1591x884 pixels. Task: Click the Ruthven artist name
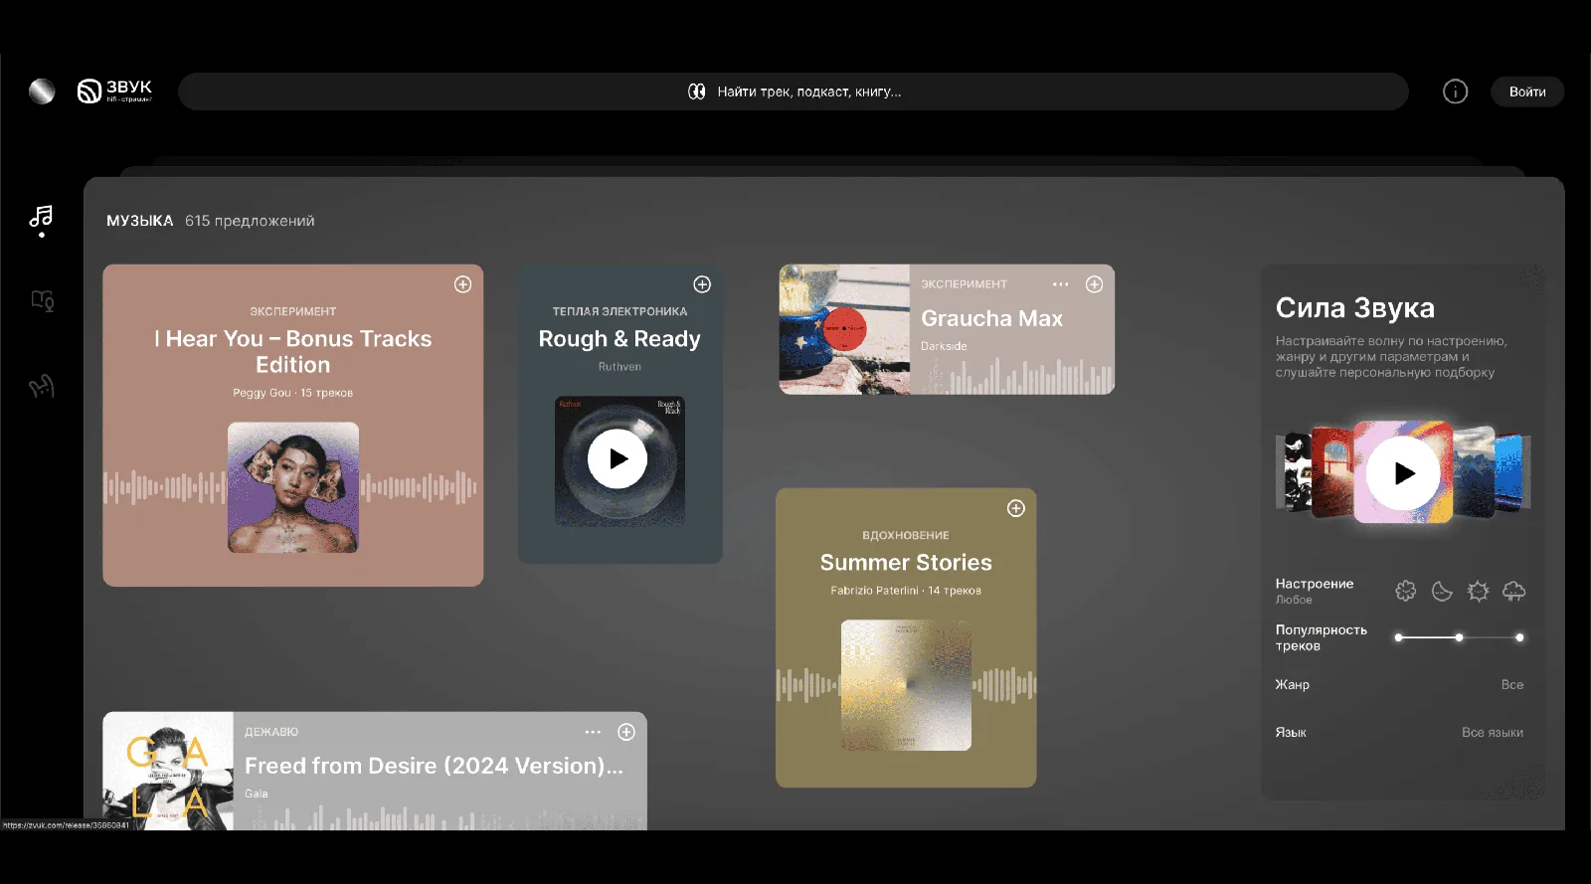(x=619, y=367)
